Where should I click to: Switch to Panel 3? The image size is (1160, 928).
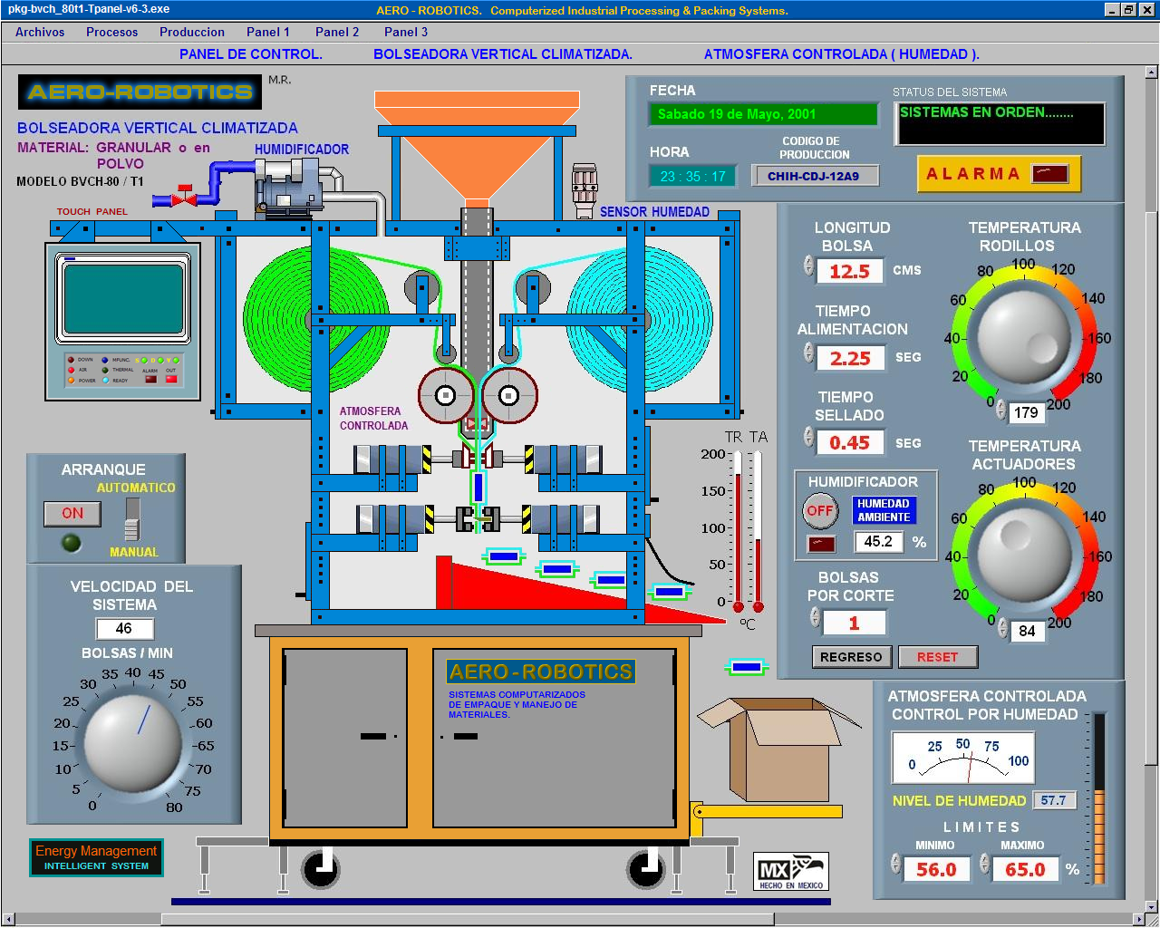[406, 32]
